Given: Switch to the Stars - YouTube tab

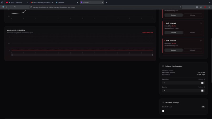Looking at the screenshot, I should [16, 2].
